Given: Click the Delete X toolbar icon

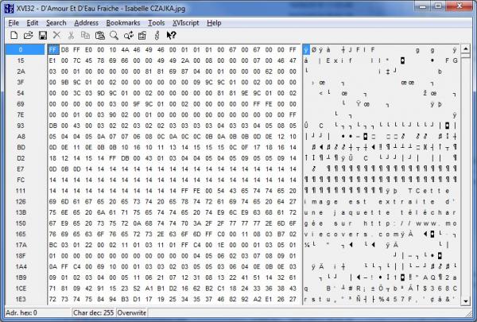Looking at the screenshot, I should coord(56,35).
